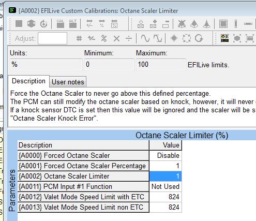Select the highlighted Octane Scaler Limiter value cell
The width and height of the screenshot is (256, 221).
[165, 176]
